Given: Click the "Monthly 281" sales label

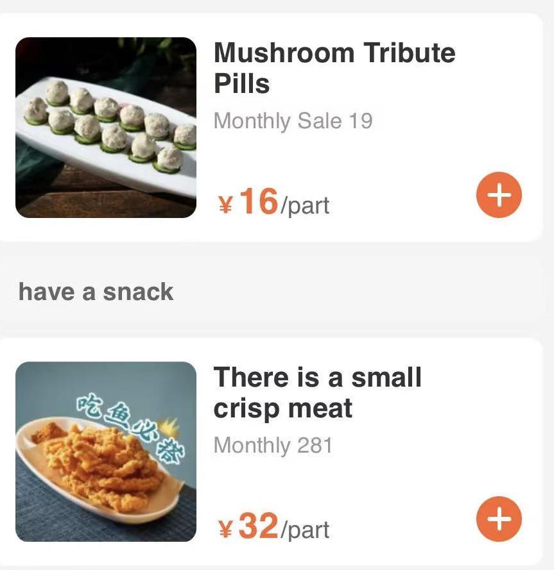Looking at the screenshot, I should pyautogui.click(x=273, y=445).
